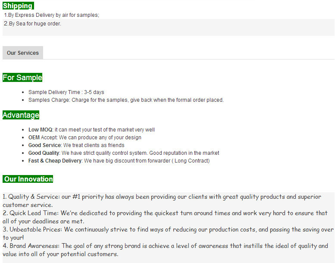Click the Samples Charge bullet text
The width and height of the screenshot is (335, 263).
tap(126, 100)
